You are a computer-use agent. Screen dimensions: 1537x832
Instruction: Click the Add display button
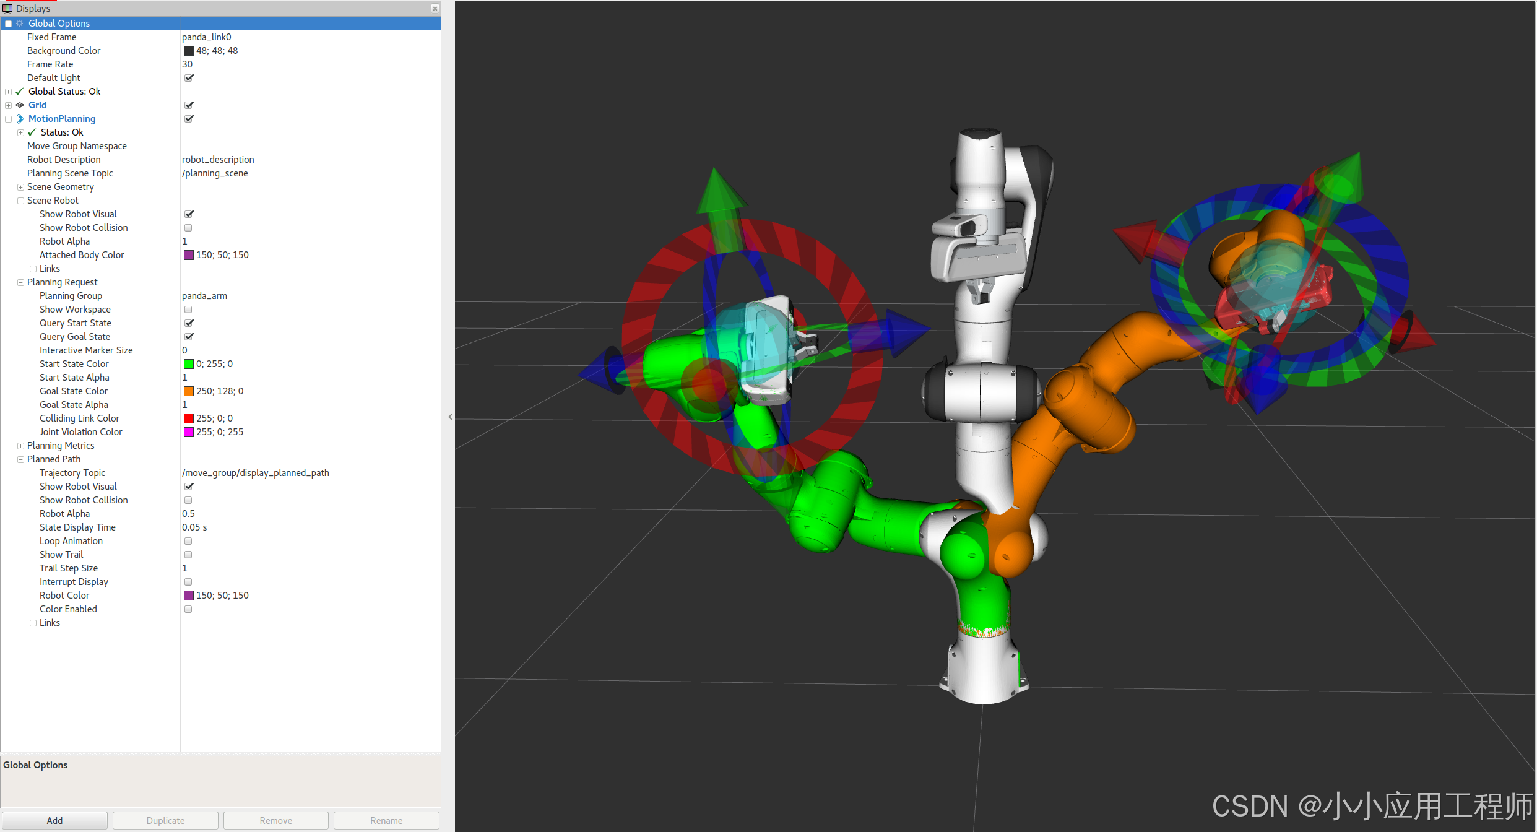point(54,820)
